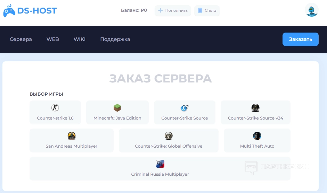Choose the San Andreas Multiplayer label
The height and width of the screenshot is (193, 327).
(x=72, y=146)
